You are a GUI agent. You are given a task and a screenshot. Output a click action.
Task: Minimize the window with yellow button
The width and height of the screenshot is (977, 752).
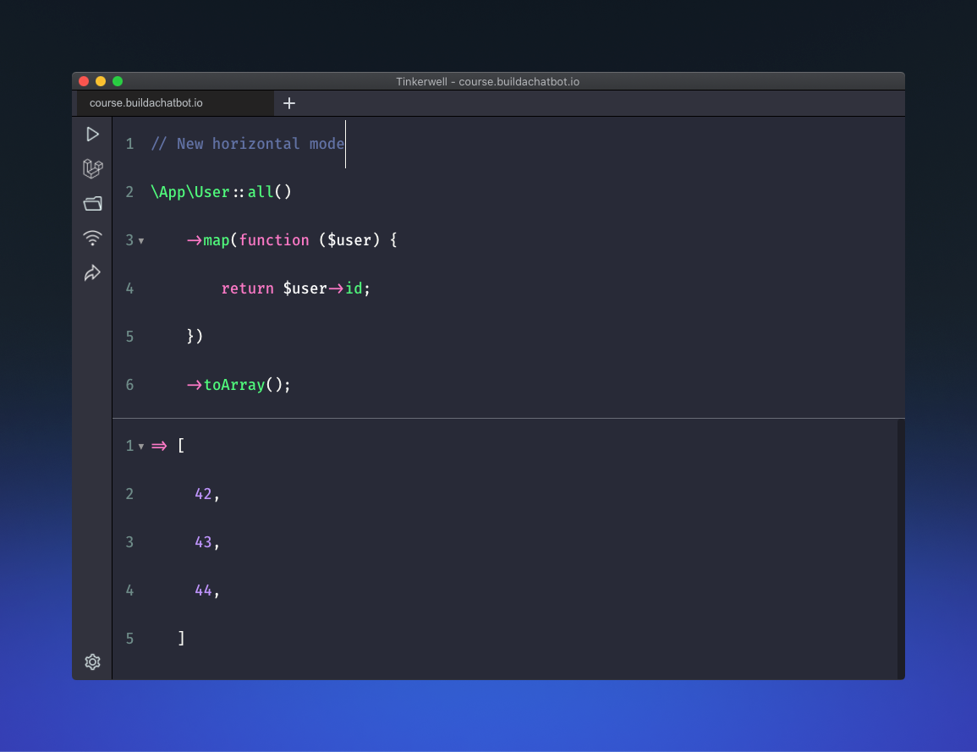click(x=101, y=81)
